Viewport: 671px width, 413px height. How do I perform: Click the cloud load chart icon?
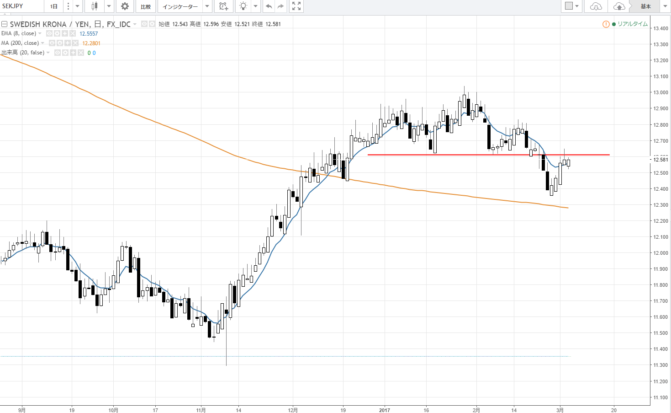tap(596, 6)
